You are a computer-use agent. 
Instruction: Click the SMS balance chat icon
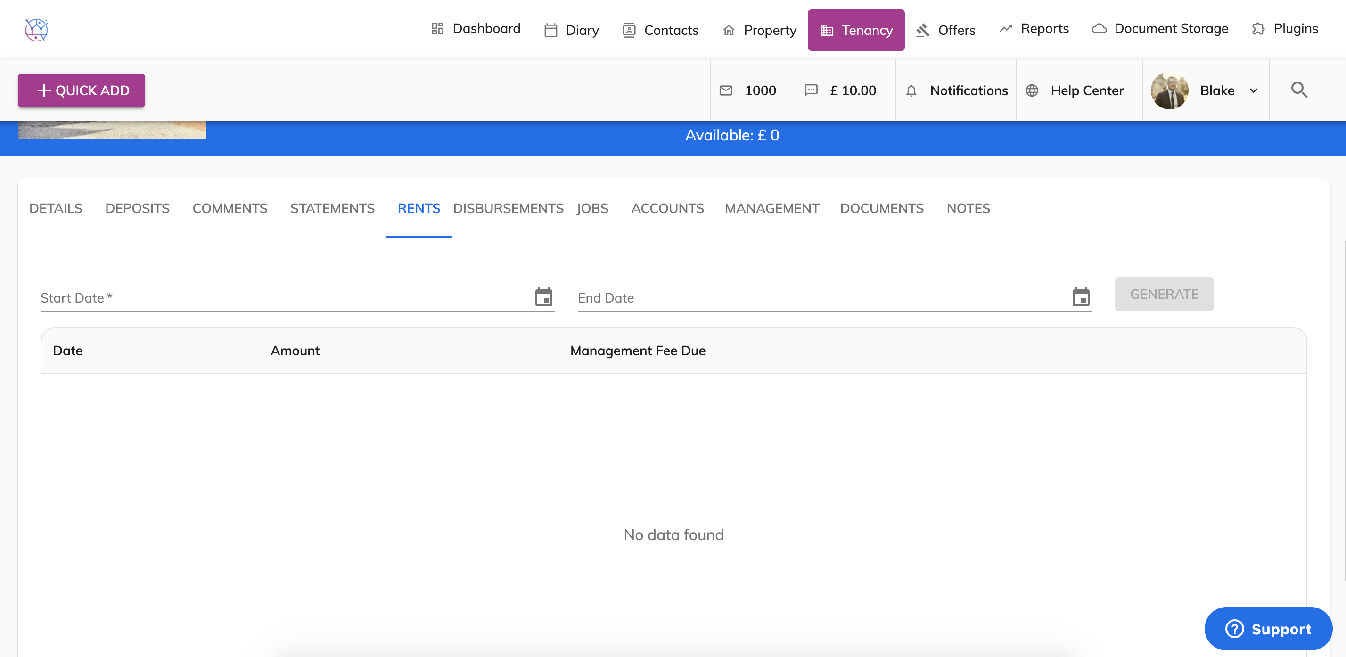[811, 90]
